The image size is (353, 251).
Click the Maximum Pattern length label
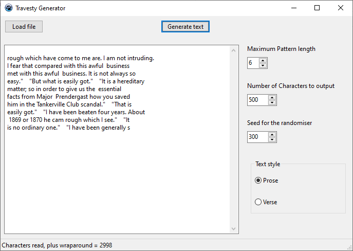(281, 49)
